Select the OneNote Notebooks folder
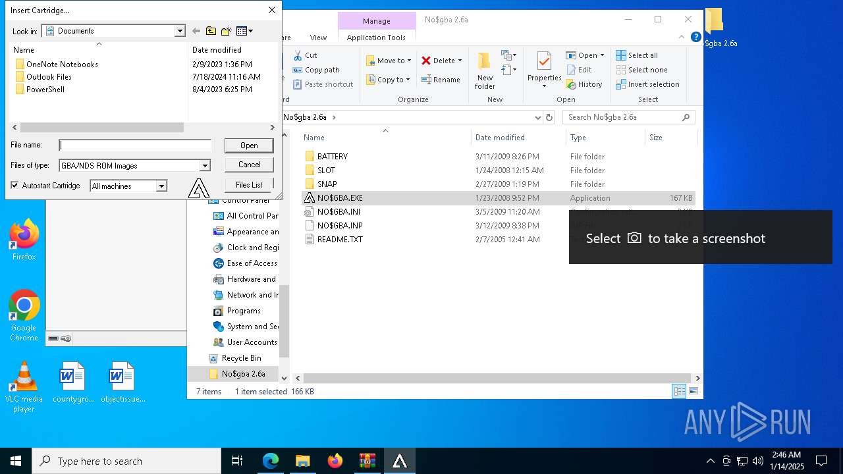 pos(57,65)
